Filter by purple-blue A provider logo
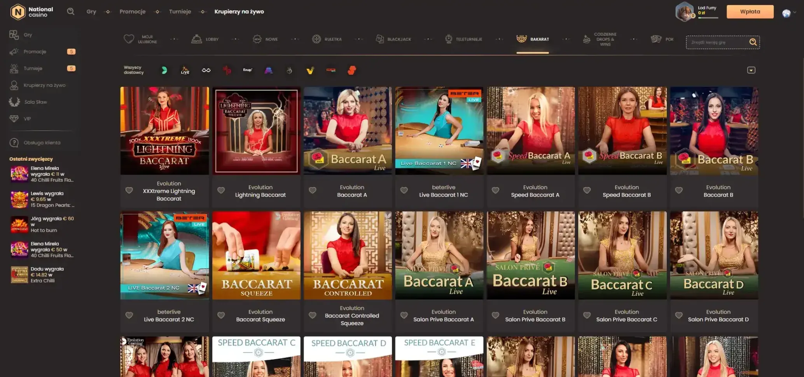The height and width of the screenshot is (377, 804). pos(269,70)
